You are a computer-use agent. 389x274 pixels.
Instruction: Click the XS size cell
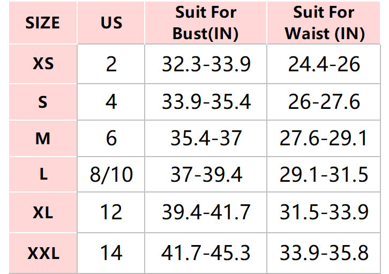43,64
